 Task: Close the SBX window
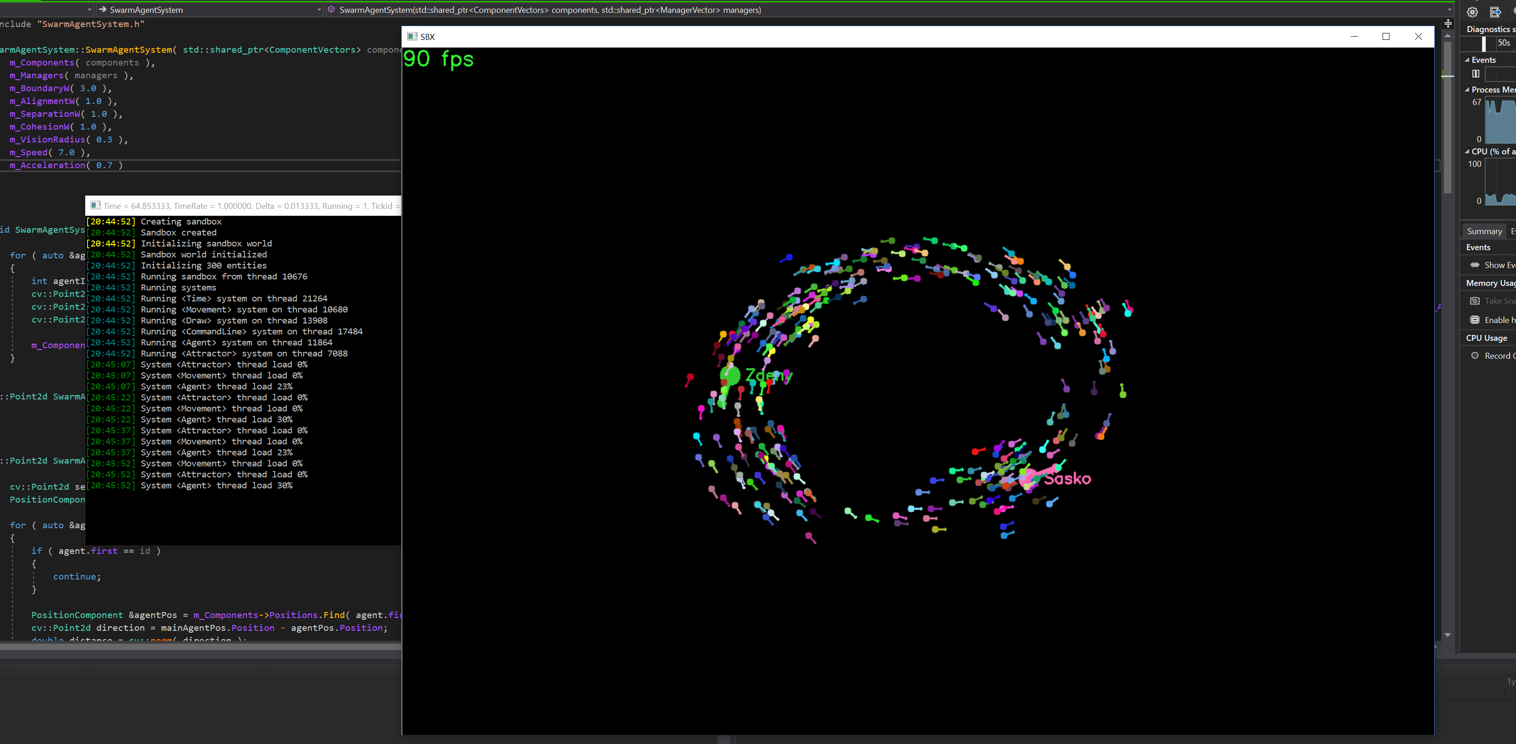click(x=1418, y=37)
